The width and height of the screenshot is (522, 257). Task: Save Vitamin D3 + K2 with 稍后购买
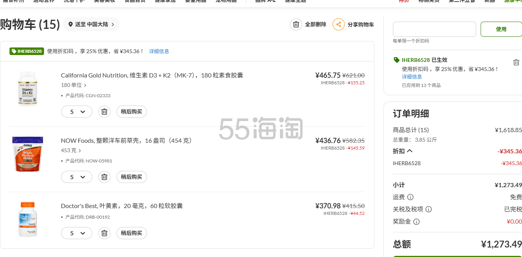click(x=131, y=112)
